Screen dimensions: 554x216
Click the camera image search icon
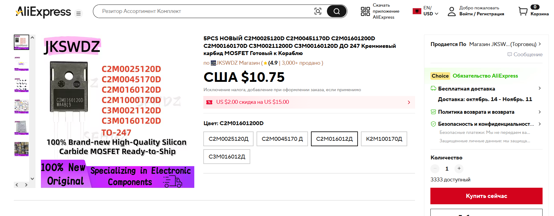coord(318,11)
